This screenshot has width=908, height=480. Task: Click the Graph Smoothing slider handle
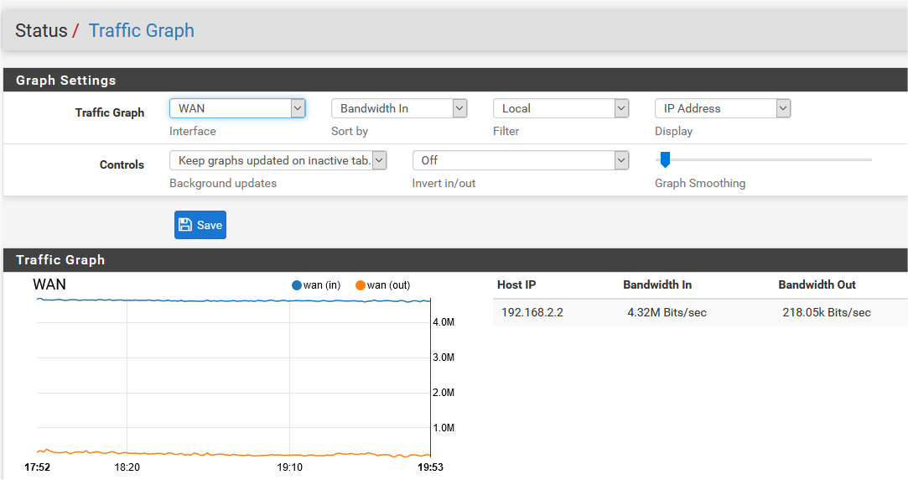click(666, 159)
